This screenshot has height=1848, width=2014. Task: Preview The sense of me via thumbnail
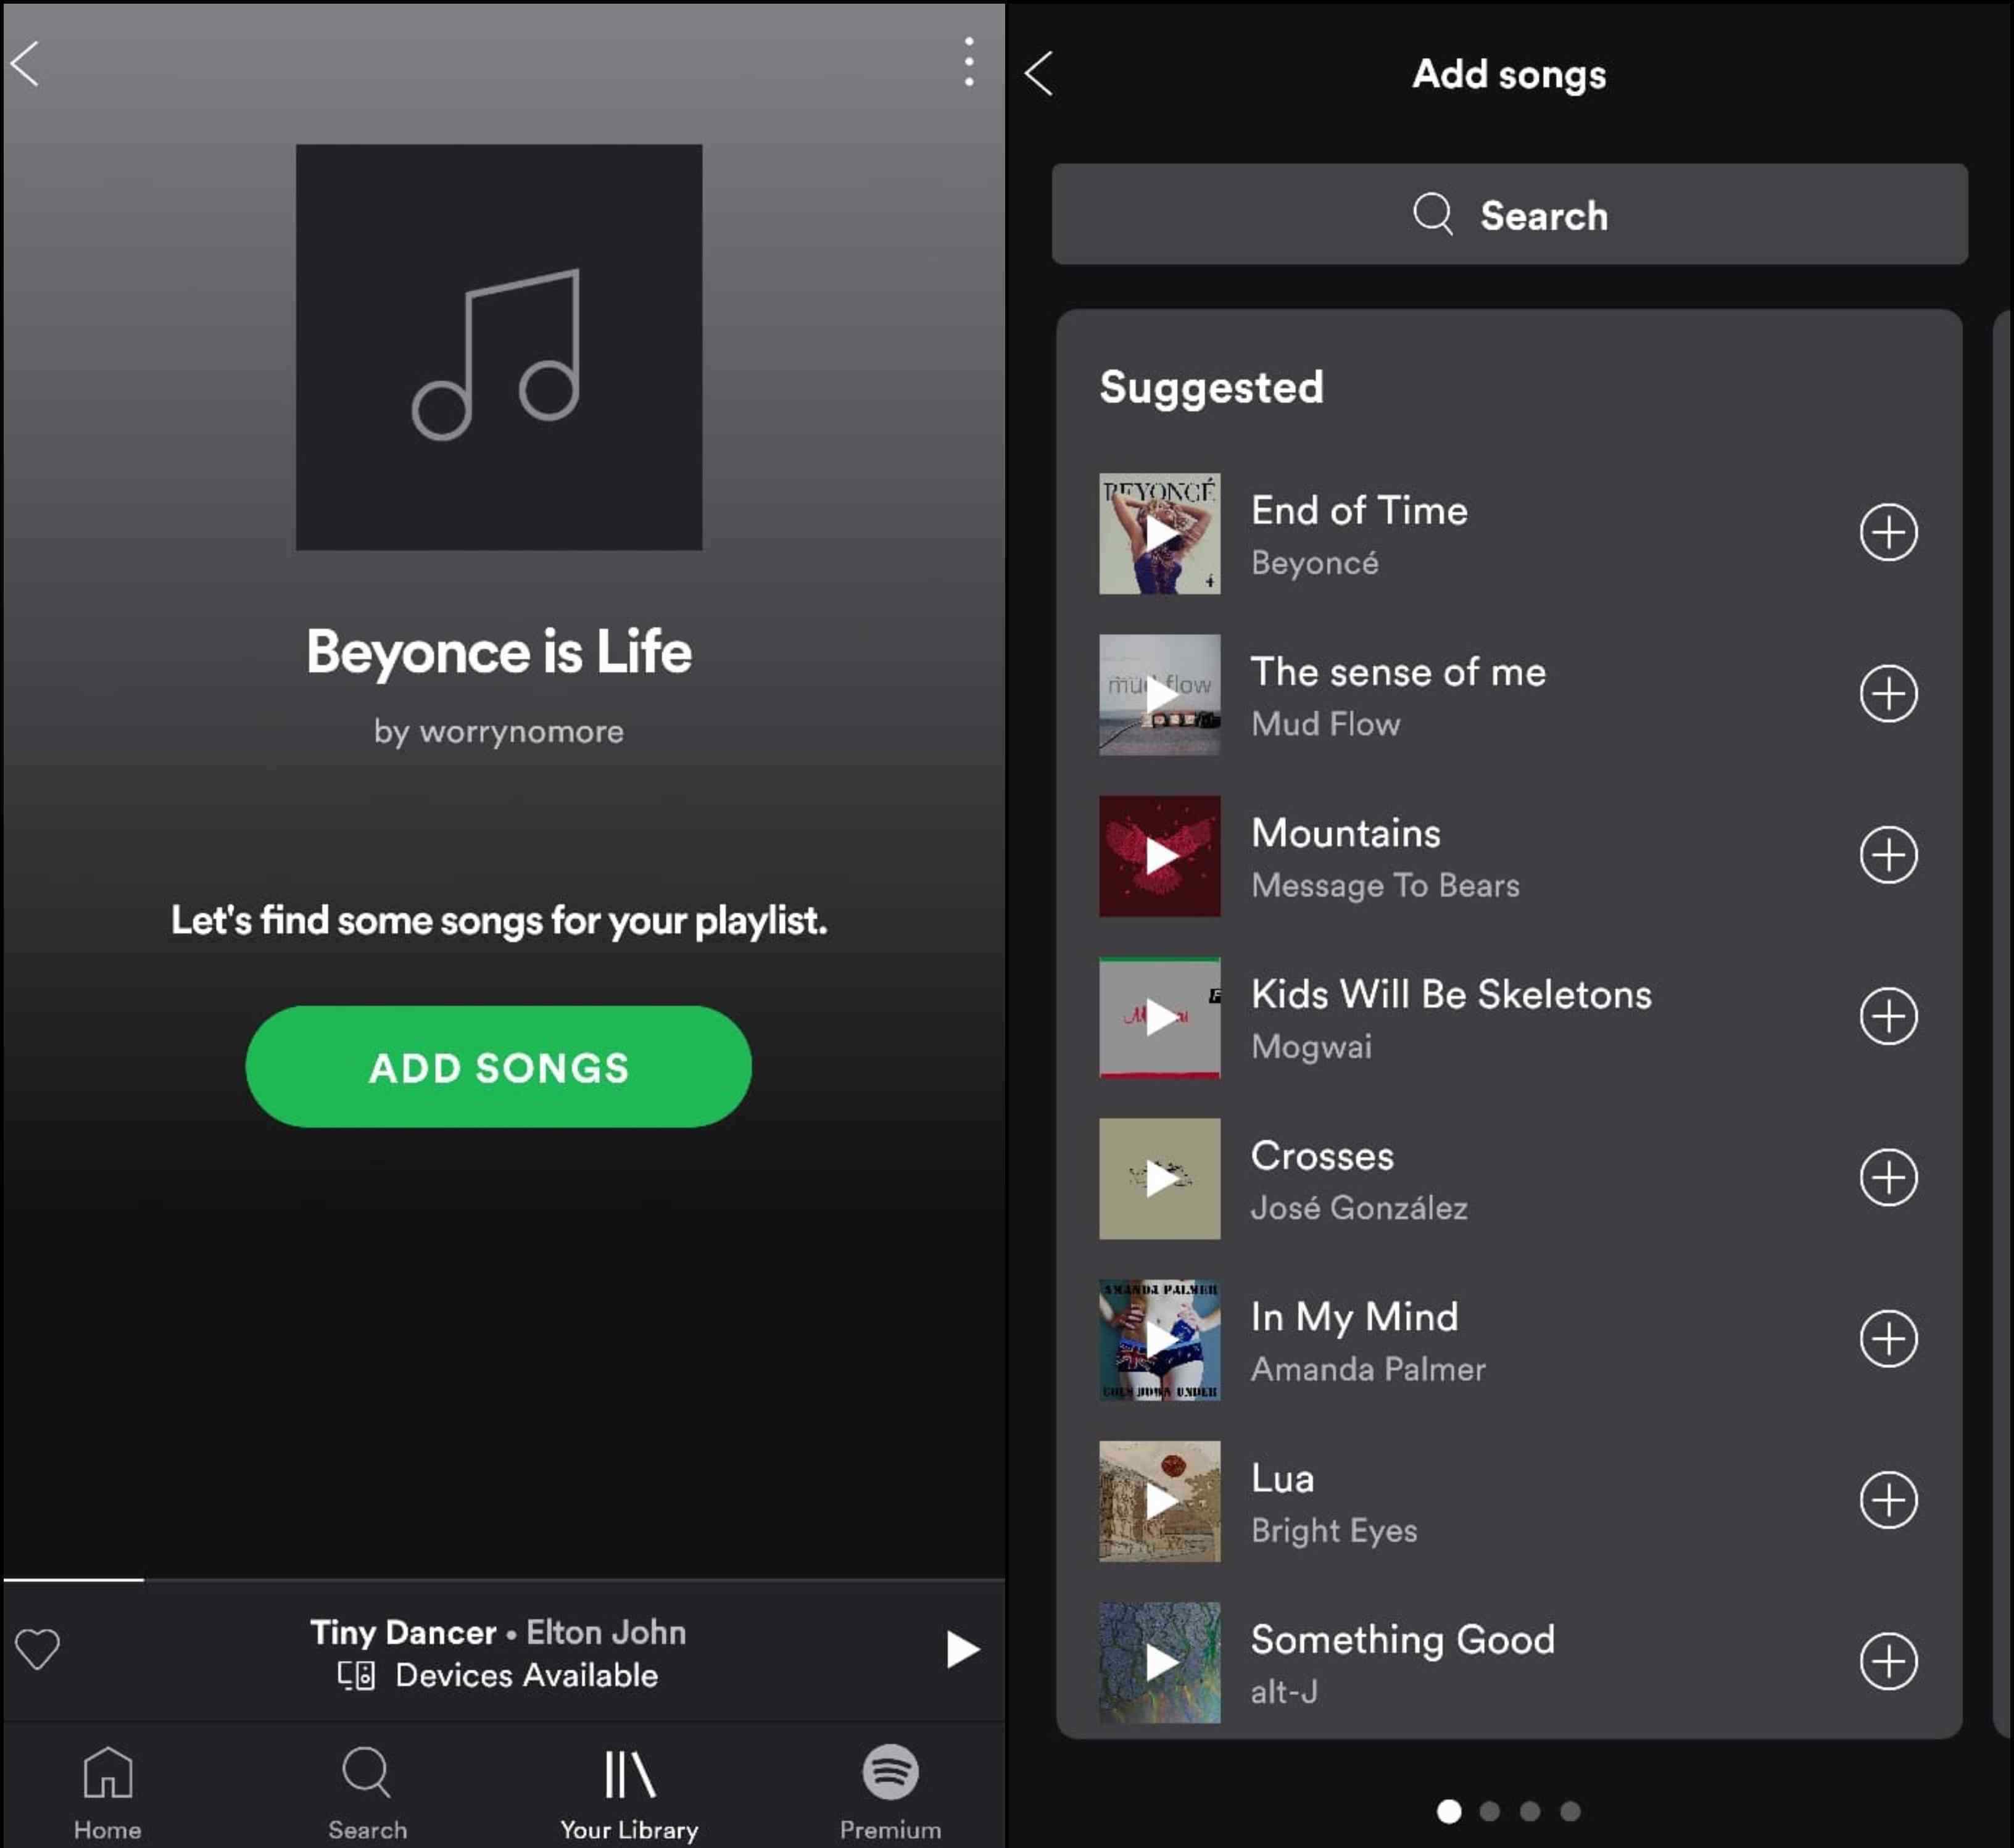click(1159, 694)
